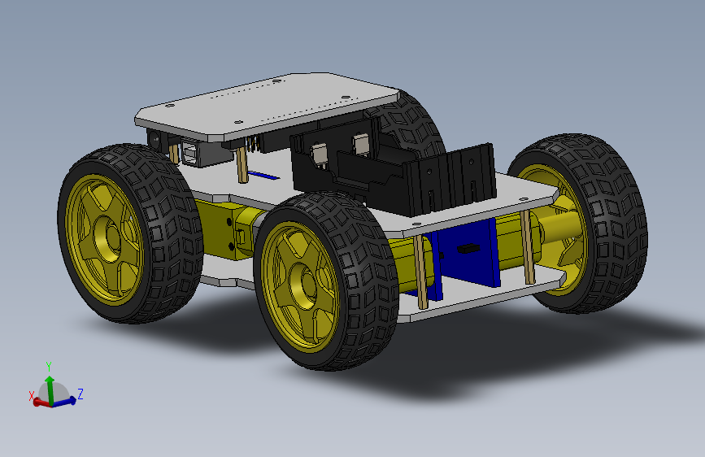Select the gray top plate of the robot

[267, 107]
